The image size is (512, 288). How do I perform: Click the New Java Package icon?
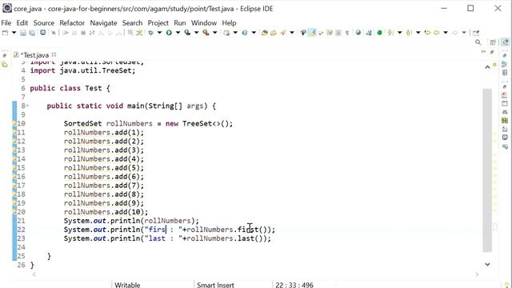click(x=226, y=33)
